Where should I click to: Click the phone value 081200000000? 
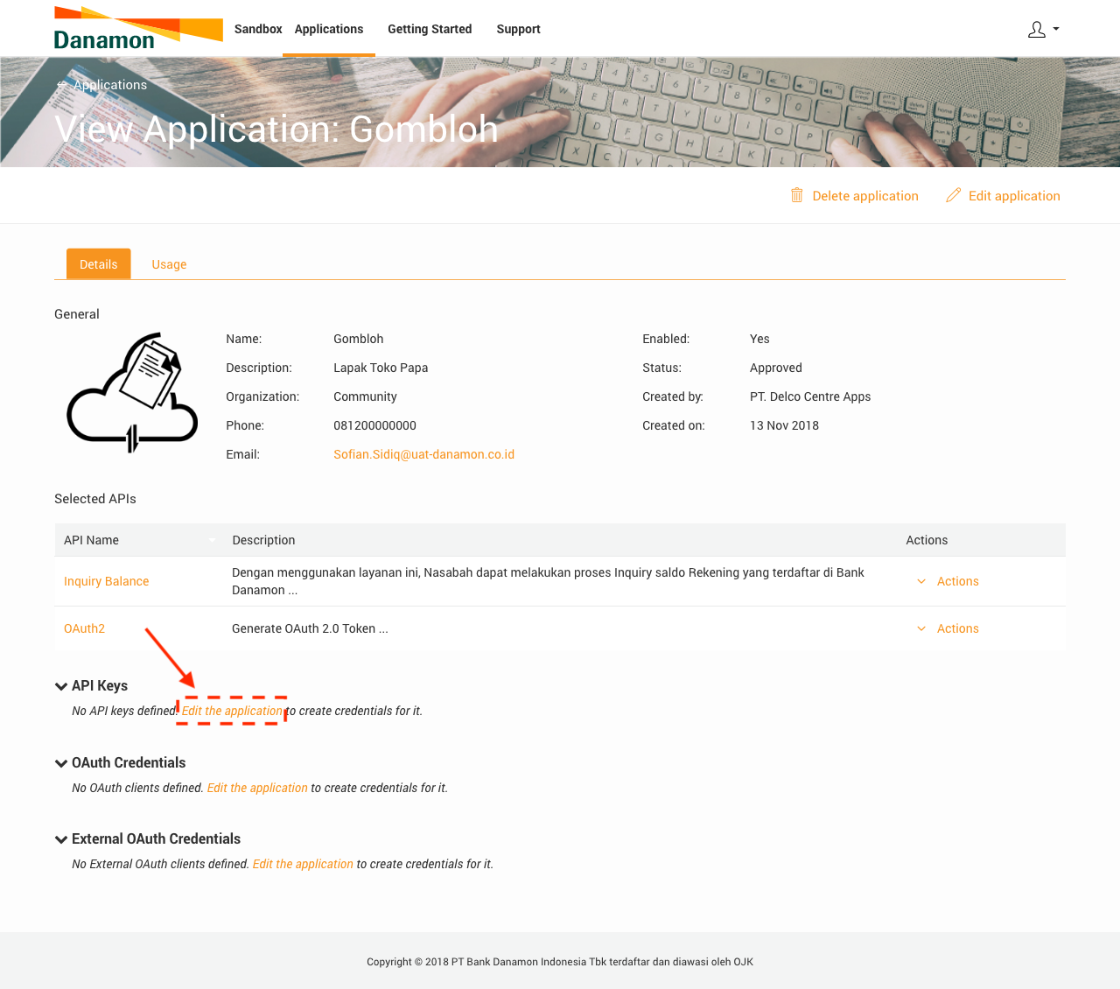tap(374, 425)
